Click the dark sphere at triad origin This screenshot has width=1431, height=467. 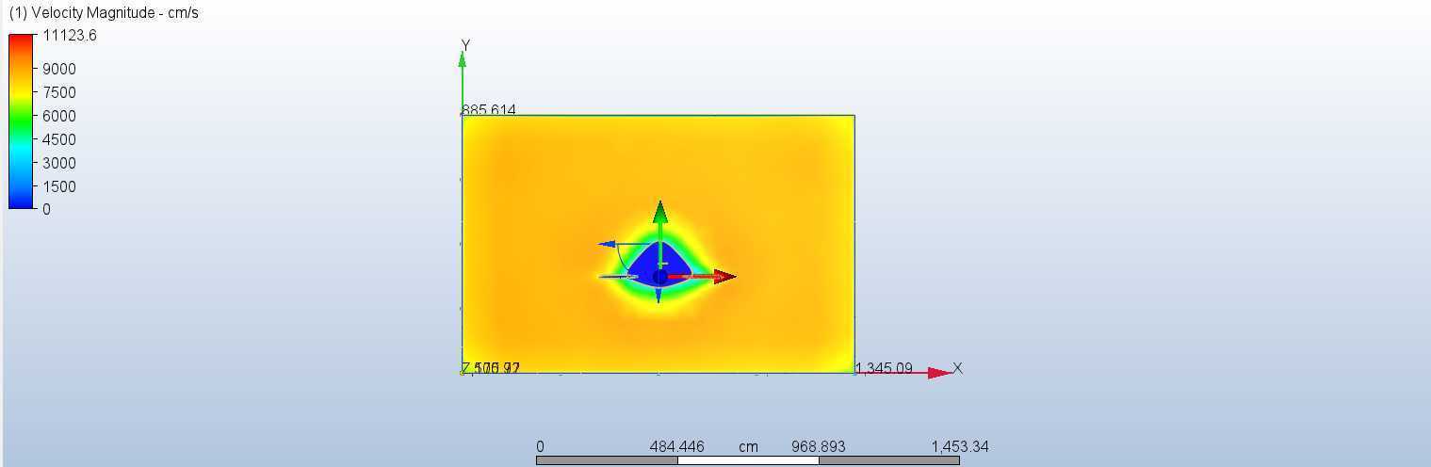660,276
